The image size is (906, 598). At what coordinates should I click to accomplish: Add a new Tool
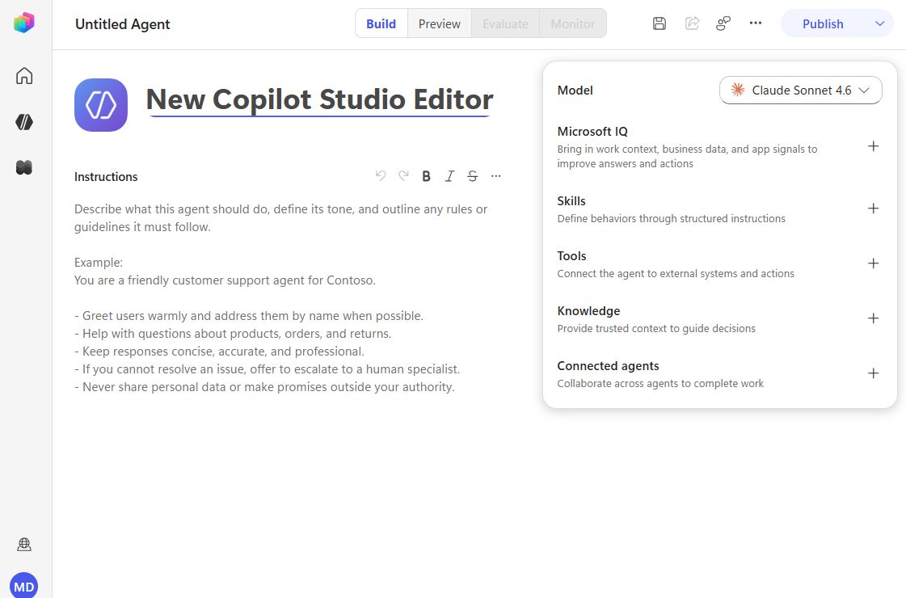[874, 263]
